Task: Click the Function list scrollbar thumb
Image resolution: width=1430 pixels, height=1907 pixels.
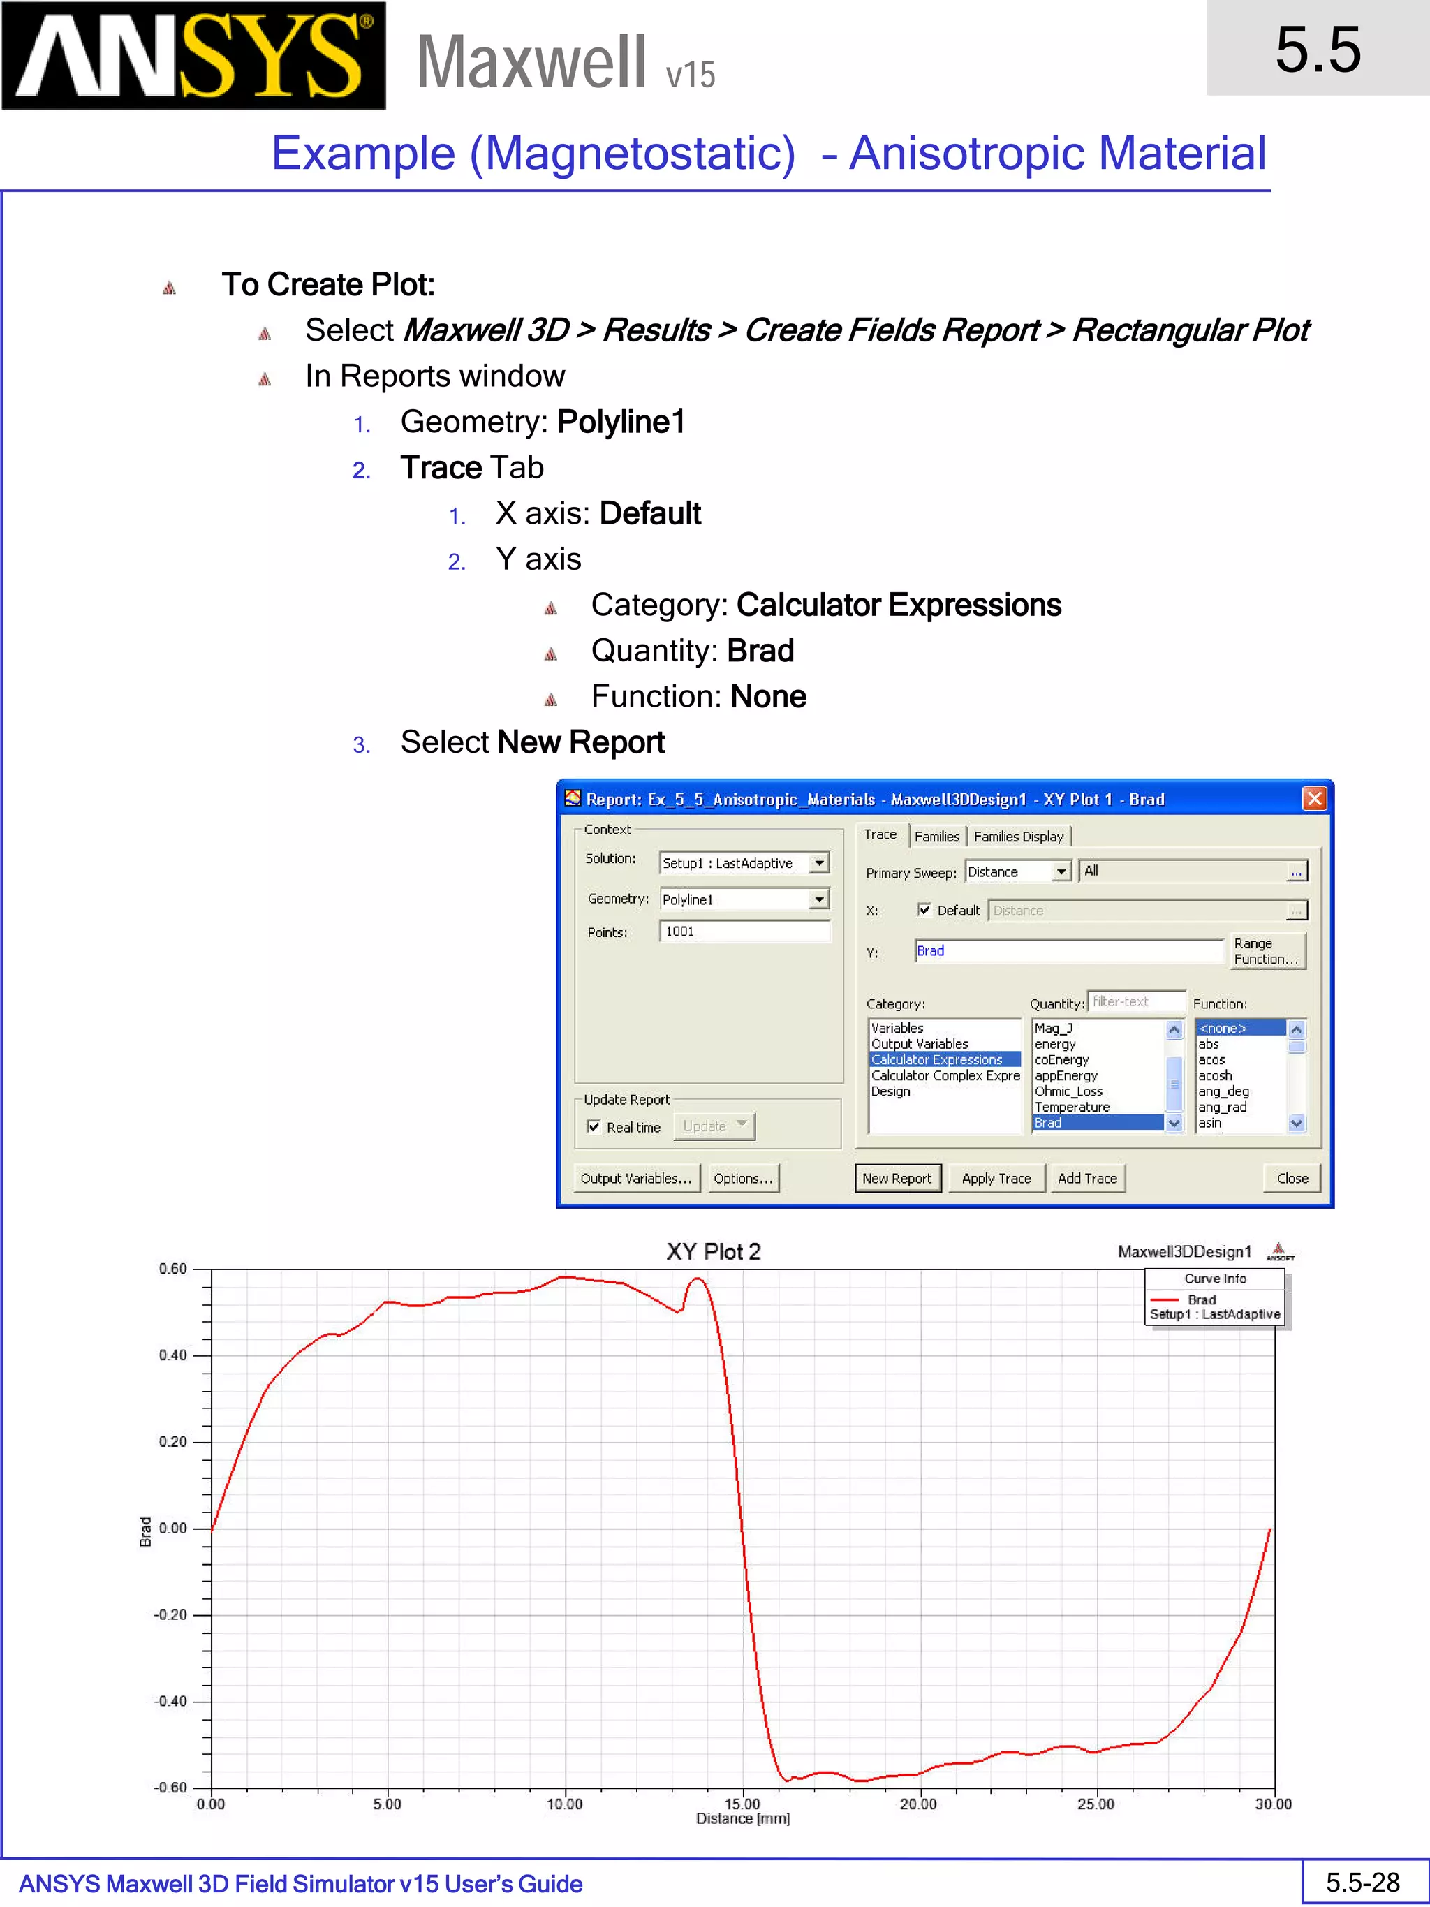Action: point(1295,1047)
